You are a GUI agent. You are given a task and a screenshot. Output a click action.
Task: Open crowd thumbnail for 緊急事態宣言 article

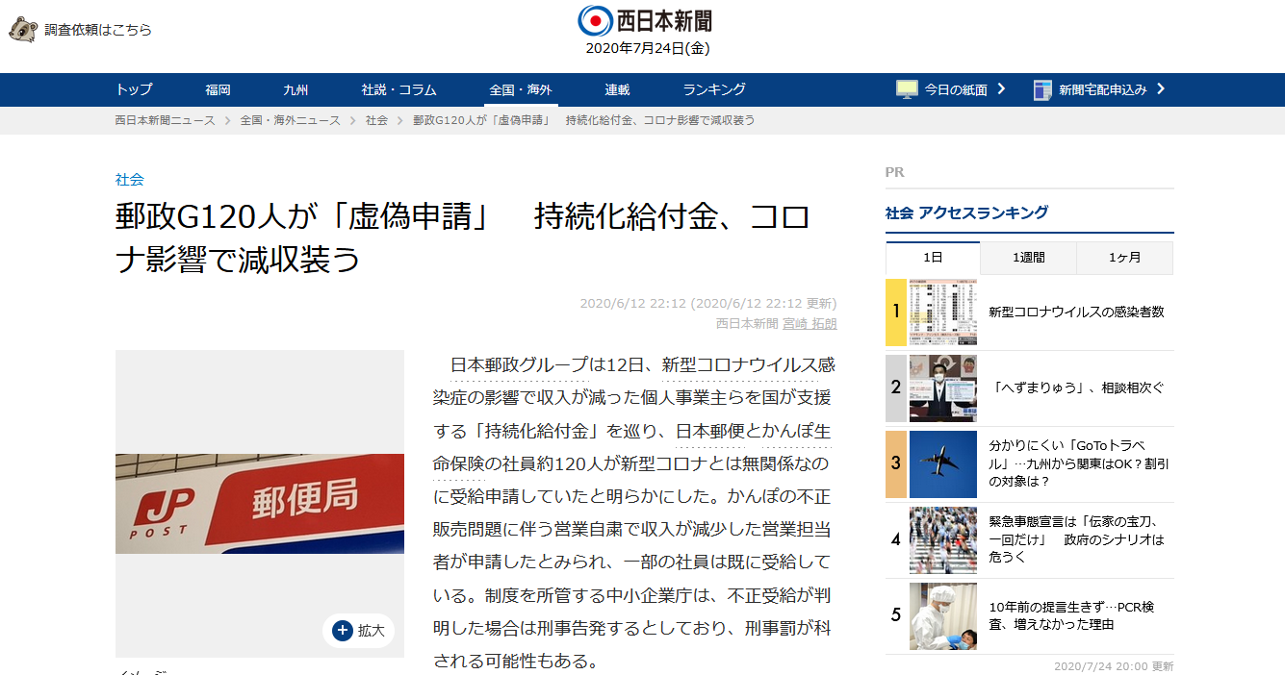pos(943,539)
